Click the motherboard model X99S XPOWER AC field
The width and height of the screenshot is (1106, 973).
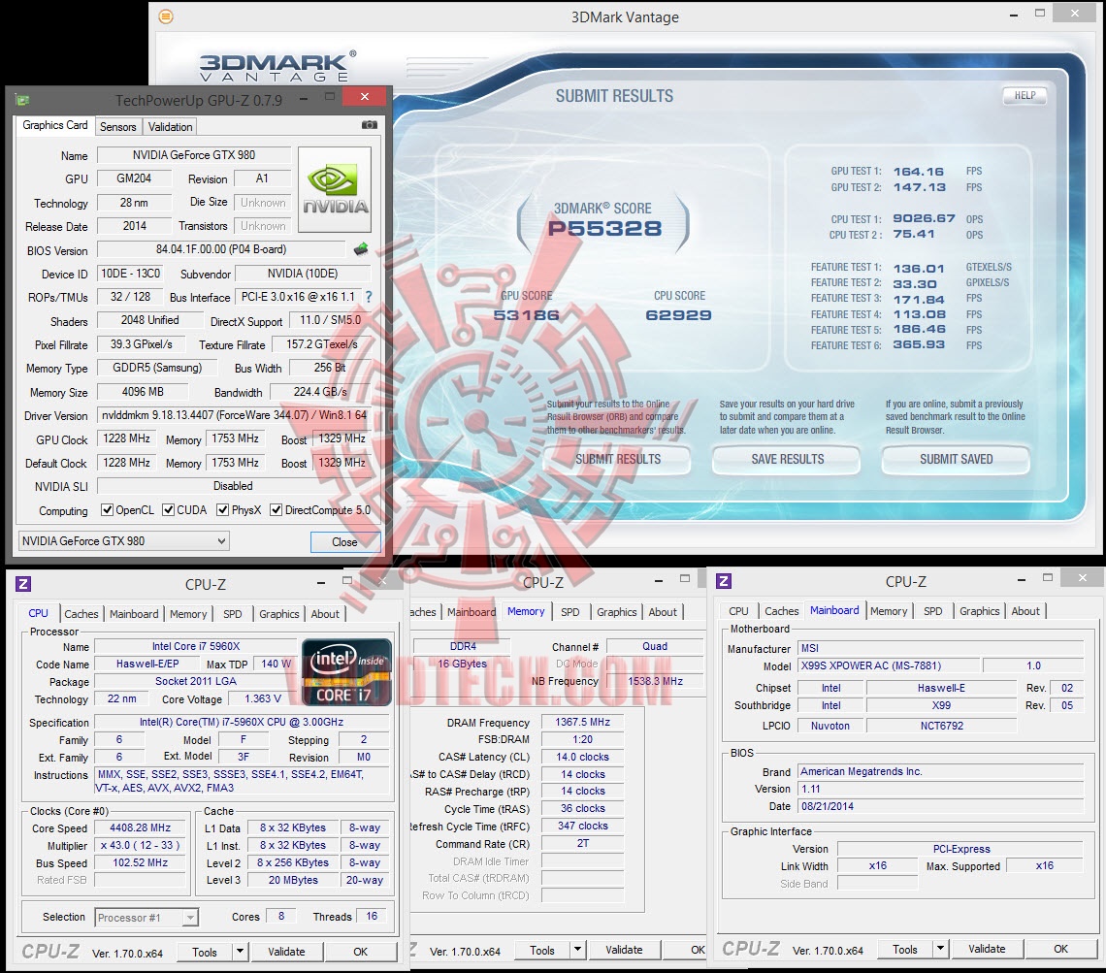(889, 665)
